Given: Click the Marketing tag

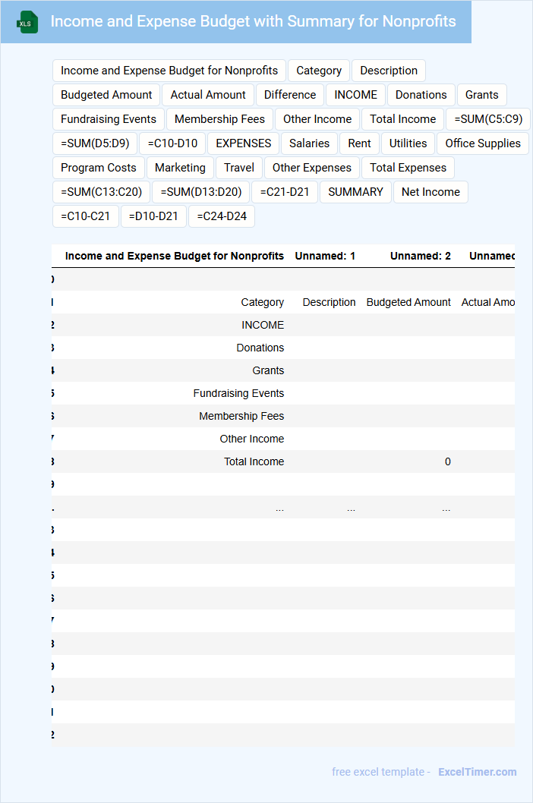Looking at the screenshot, I should [180, 168].
